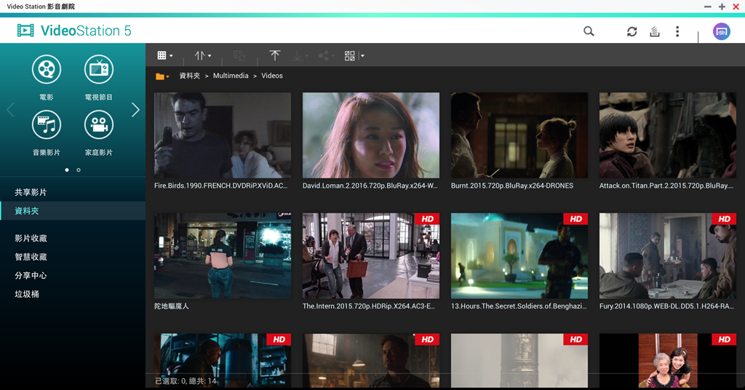745x390 pixels.
Task: Go to Multimedia in the breadcrumb
Action: [231, 76]
